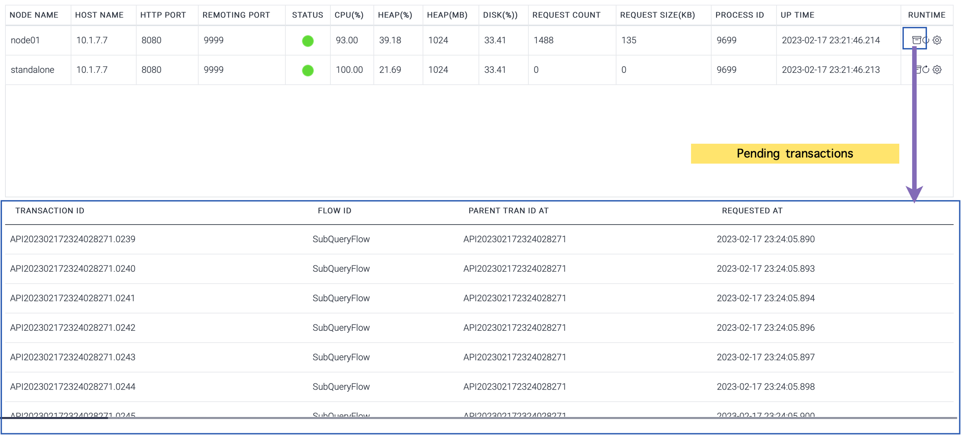Click SubQueryFlow in the .0240 transaction row
Screen dimensions: 961x435
[341, 269]
